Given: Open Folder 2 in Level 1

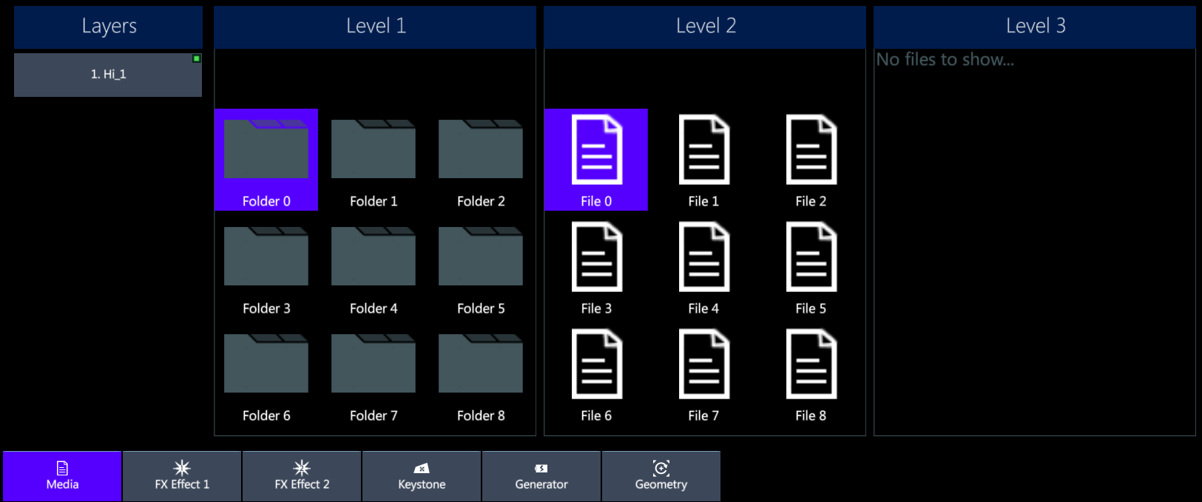Looking at the screenshot, I should point(481,160).
